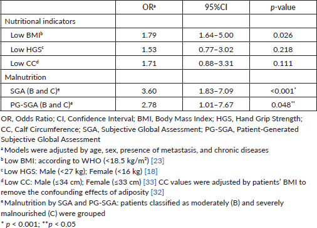Image resolution: width=317 pixels, height=228 pixels.
Task: Select odds ratio value 3.60
Action: tap(149, 91)
